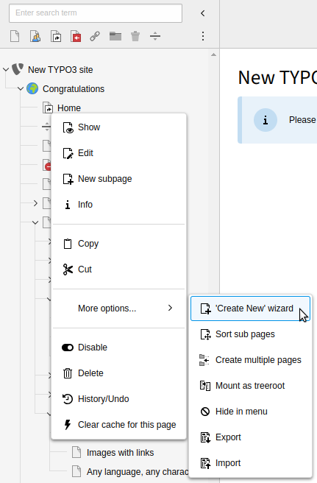Choose Clear cache for this page
Screen dimensions: 317x483
(x=119, y=425)
